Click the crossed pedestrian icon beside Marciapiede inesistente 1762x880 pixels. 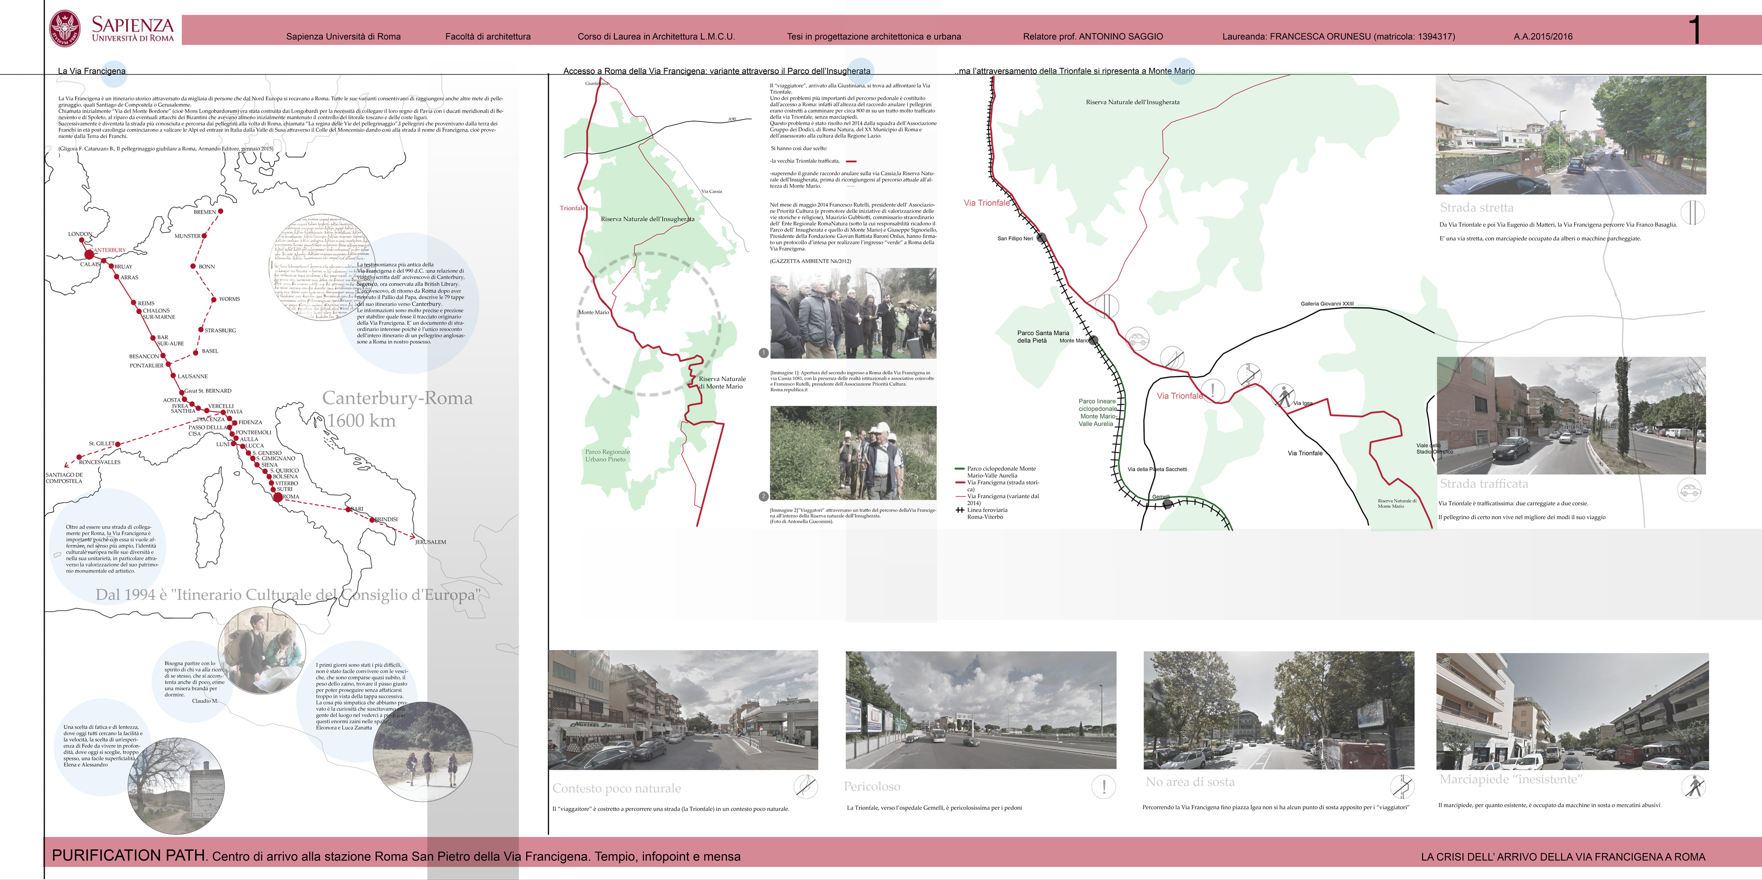pyautogui.click(x=1694, y=786)
